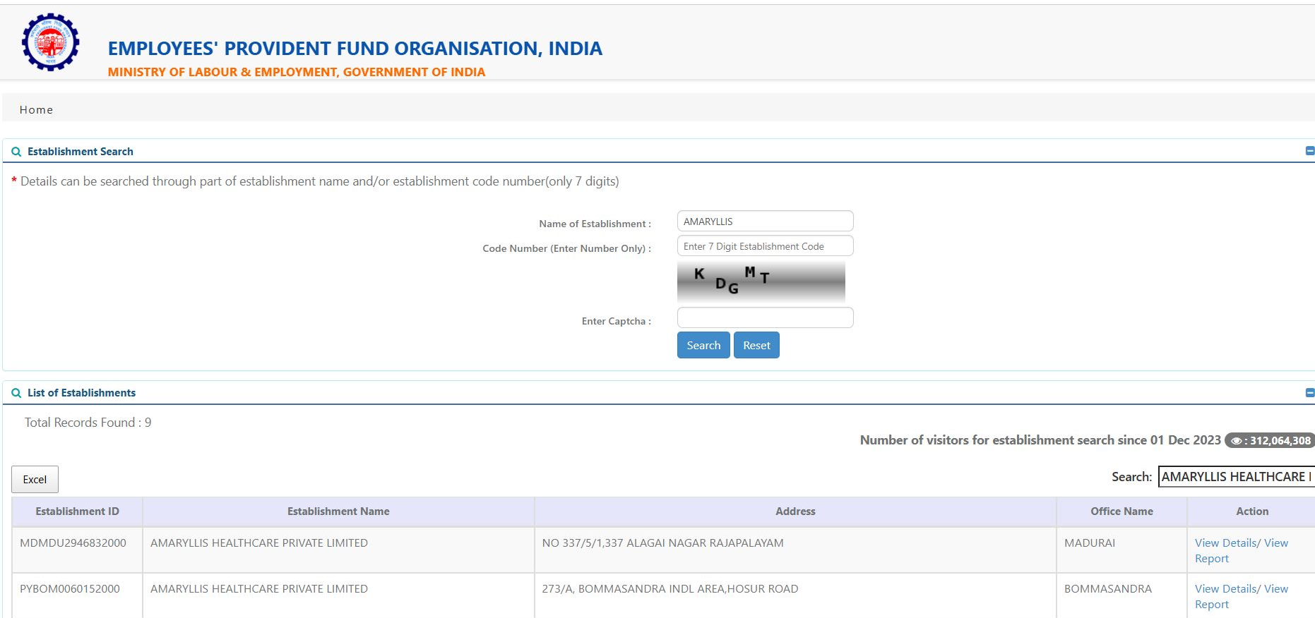
Task: Open the Home menu item
Action: [x=36, y=110]
